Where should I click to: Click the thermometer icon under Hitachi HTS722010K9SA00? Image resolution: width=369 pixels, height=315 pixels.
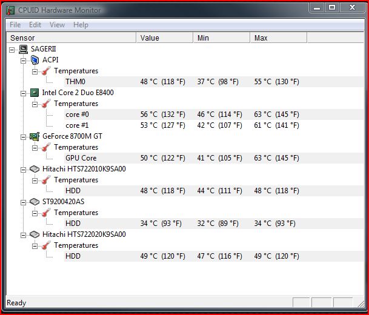[x=46, y=180]
